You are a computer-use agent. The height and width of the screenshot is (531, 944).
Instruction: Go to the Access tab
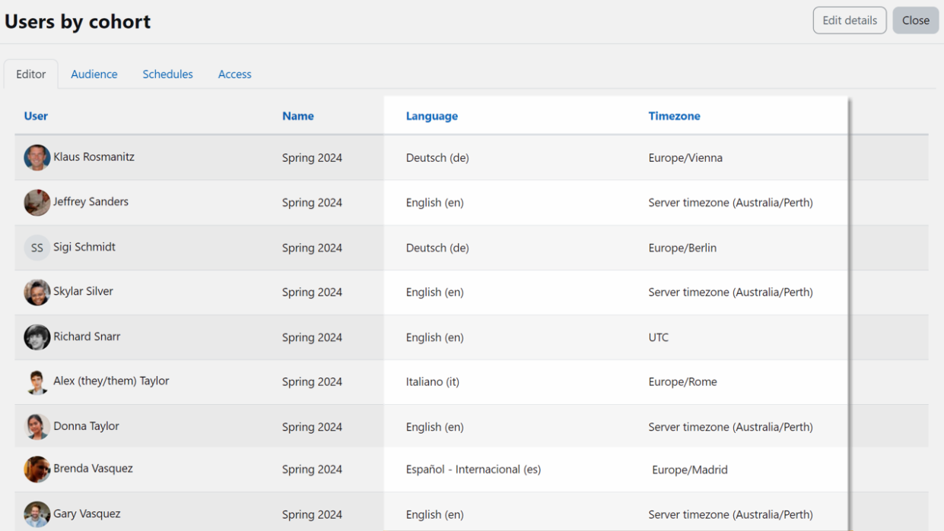point(234,74)
